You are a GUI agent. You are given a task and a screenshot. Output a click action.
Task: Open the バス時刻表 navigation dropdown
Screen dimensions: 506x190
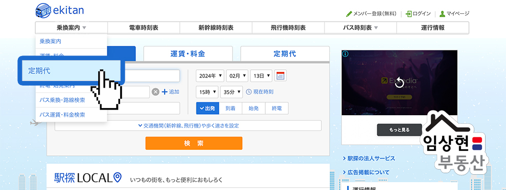[360, 28]
